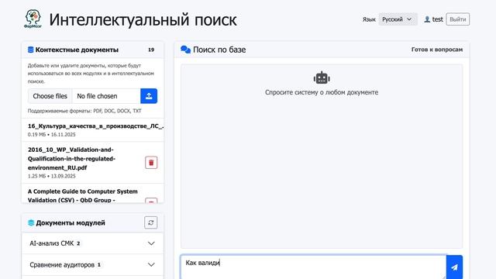Click the user profile icon next to test
The height and width of the screenshot is (279, 496).
427,19
